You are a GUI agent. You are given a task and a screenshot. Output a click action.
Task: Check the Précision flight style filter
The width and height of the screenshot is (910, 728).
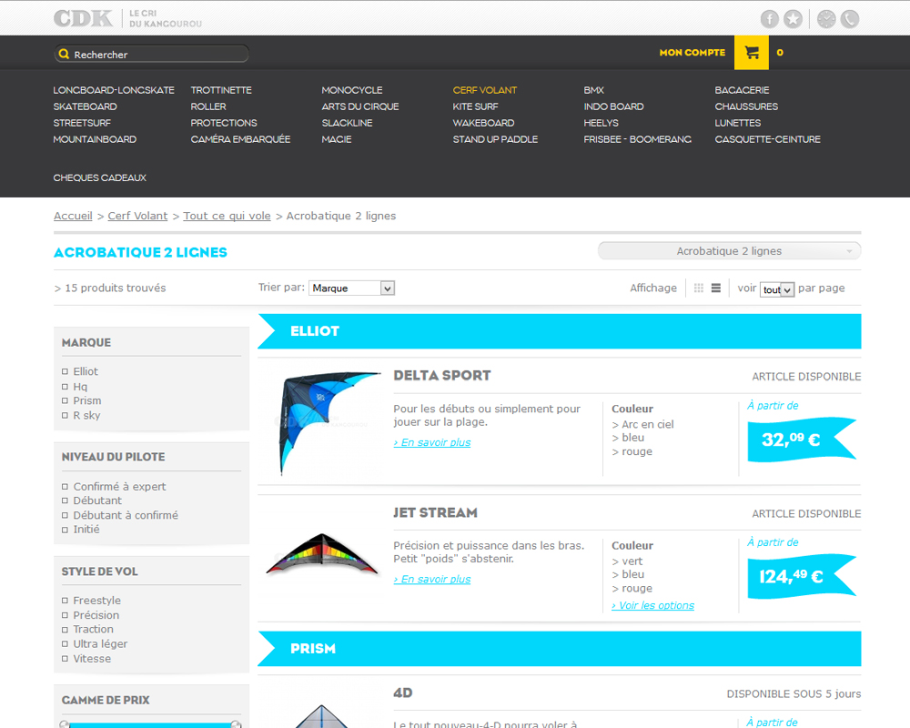[x=65, y=615]
